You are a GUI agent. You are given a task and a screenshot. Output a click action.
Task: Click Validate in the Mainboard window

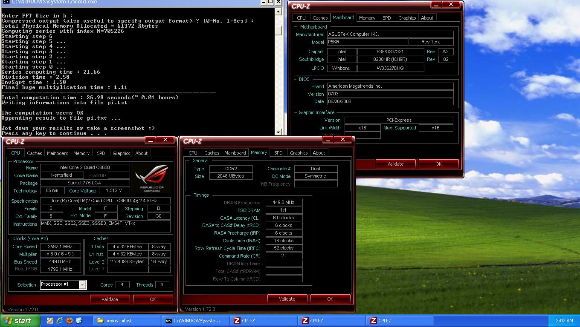(x=395, y=164)
